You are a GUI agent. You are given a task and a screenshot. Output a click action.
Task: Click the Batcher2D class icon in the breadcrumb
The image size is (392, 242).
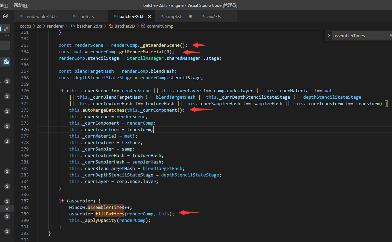[x=111, y=26]
